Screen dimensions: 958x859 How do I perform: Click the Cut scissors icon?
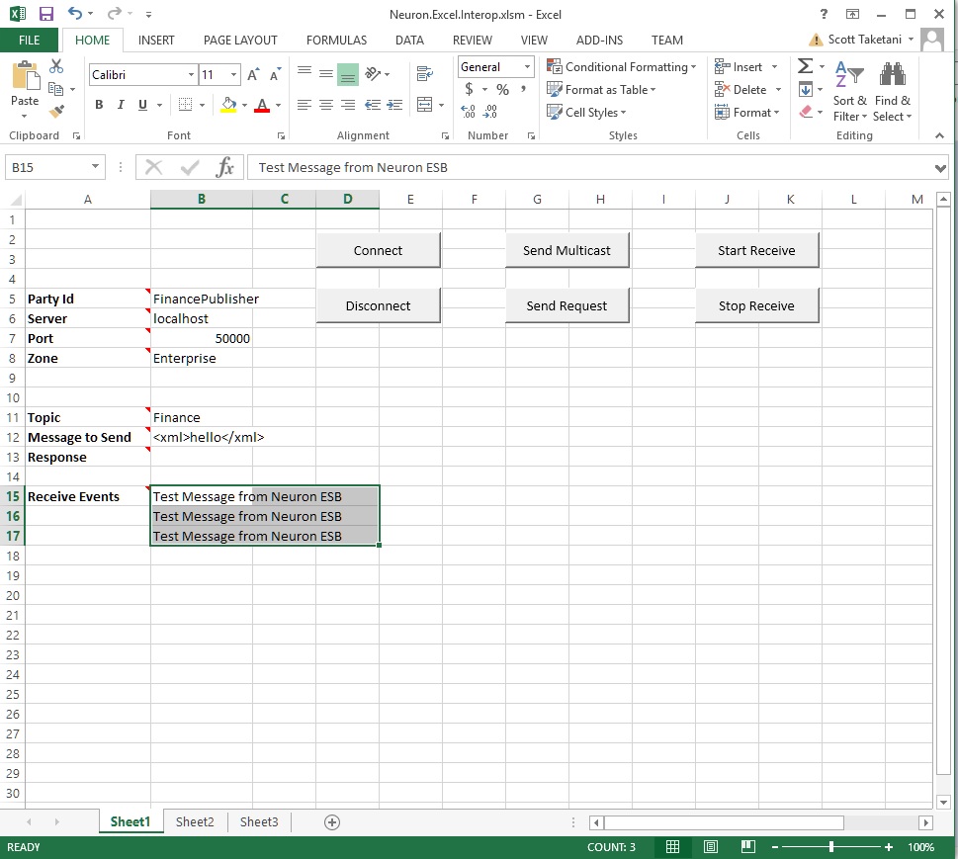[56, 66]
